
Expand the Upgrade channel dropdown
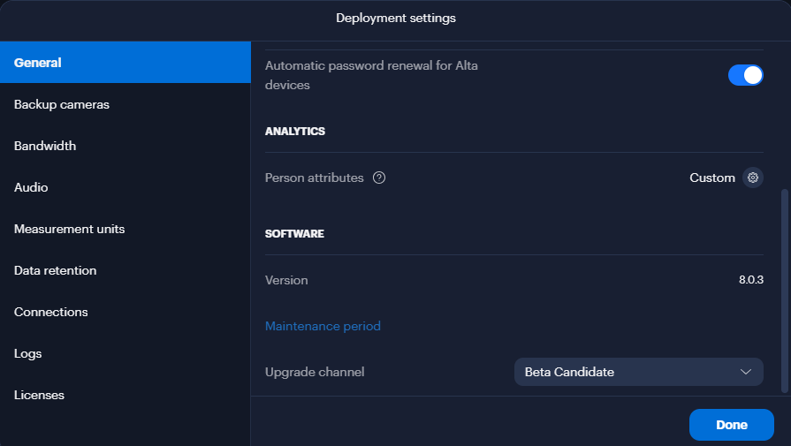click(x=639, y=372)
